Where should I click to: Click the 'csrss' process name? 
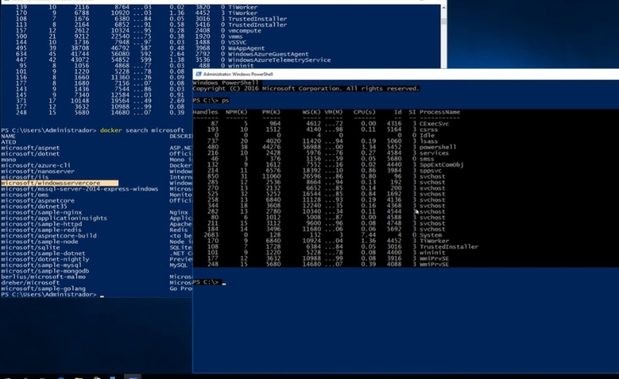pyautogui.click(x=429, y=129)
